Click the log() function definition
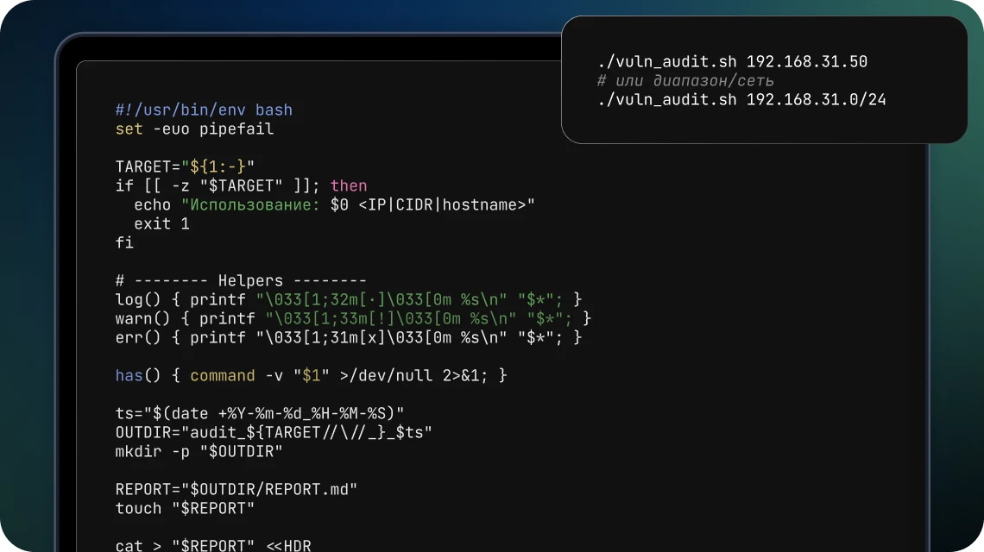The height and width of the screenshot is (552, 984). click(x=349, y=299)
